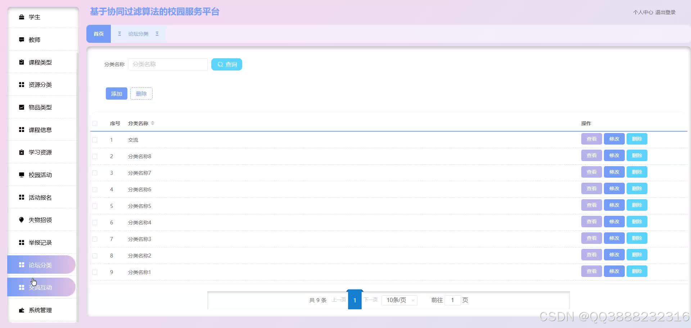
Task: Click the dashed 删除 batch delete button
Action: (141, 94)
